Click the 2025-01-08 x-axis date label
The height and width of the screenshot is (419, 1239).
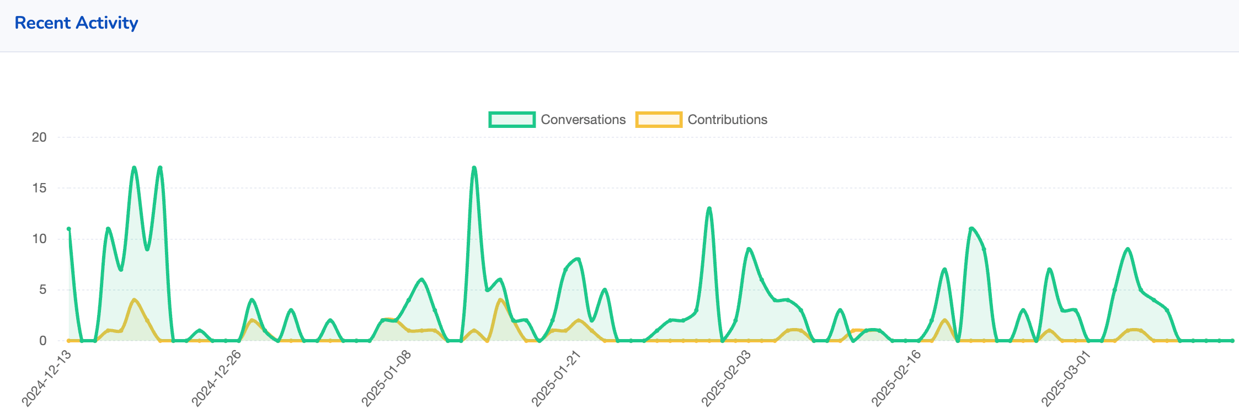387,378
